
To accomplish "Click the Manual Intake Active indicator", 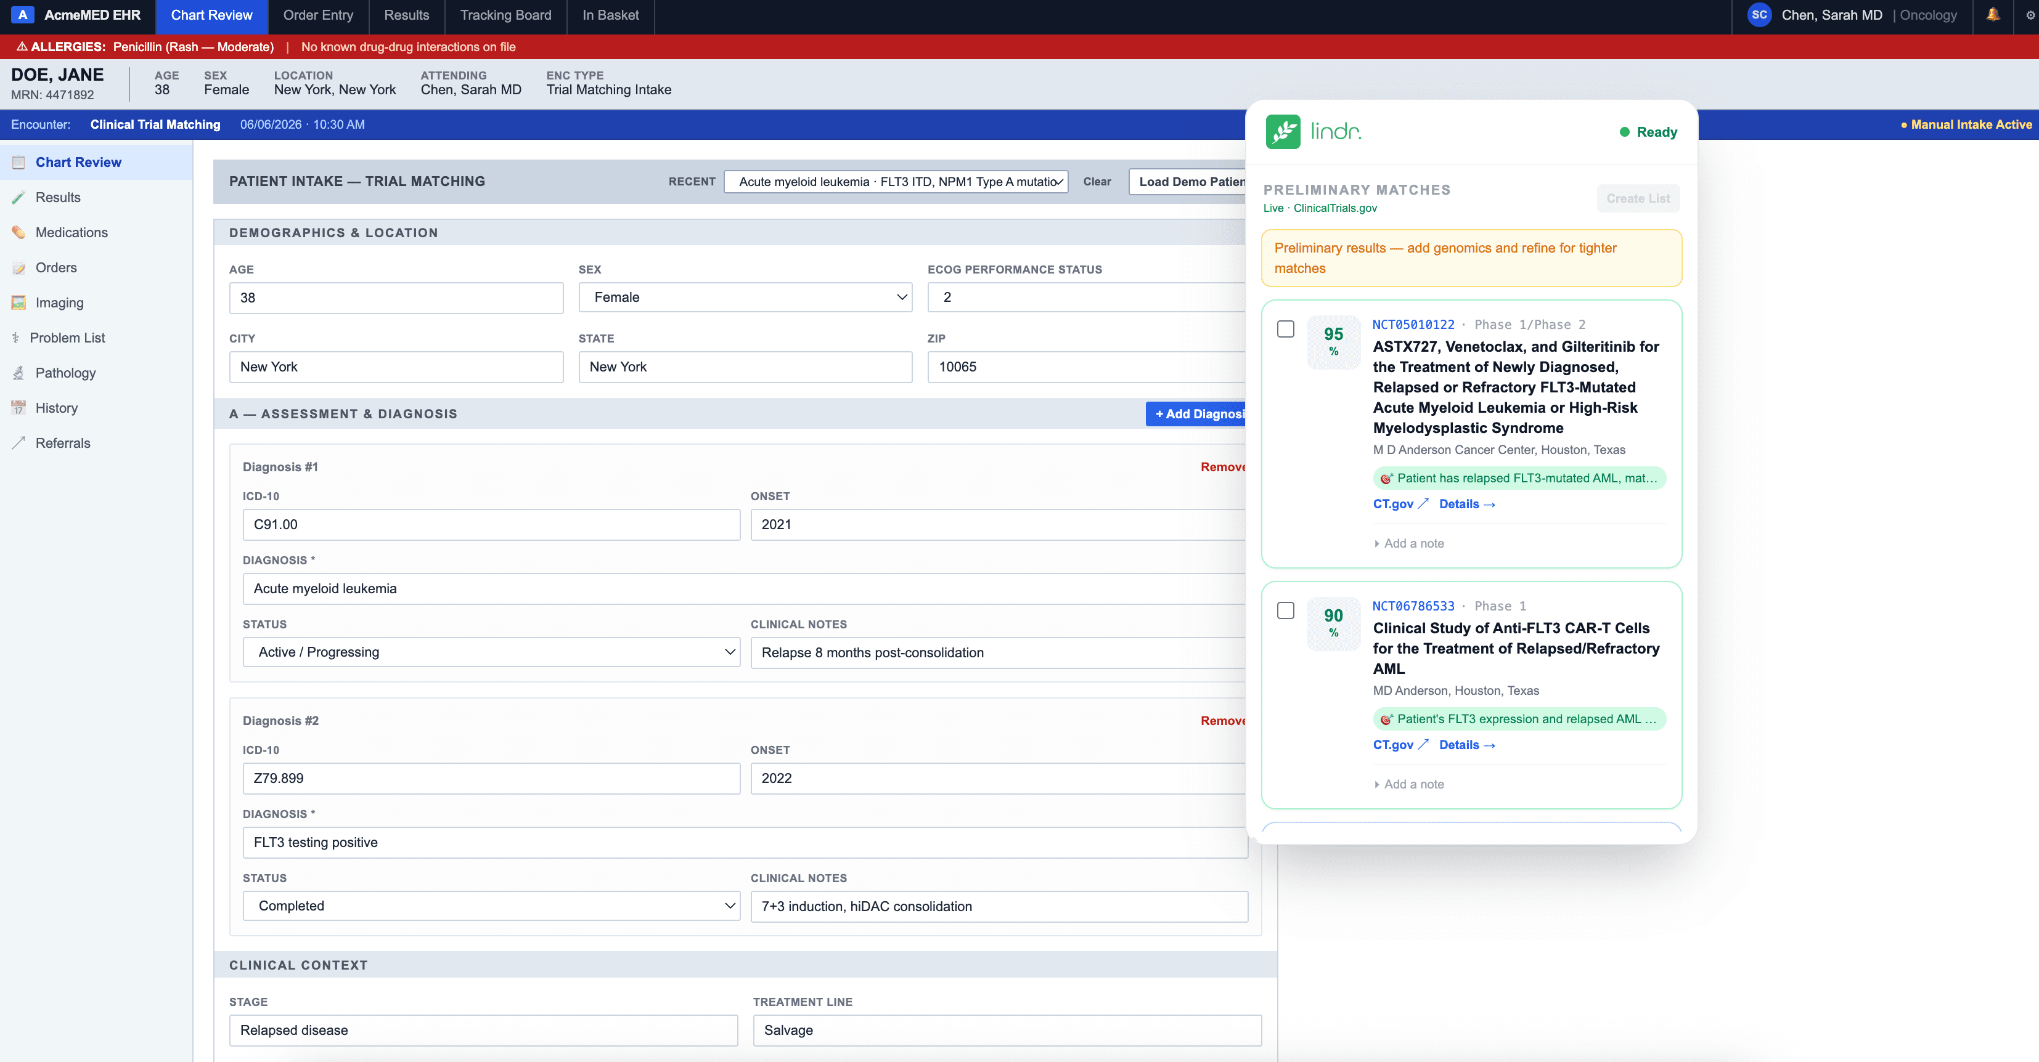I will 1966,125.
